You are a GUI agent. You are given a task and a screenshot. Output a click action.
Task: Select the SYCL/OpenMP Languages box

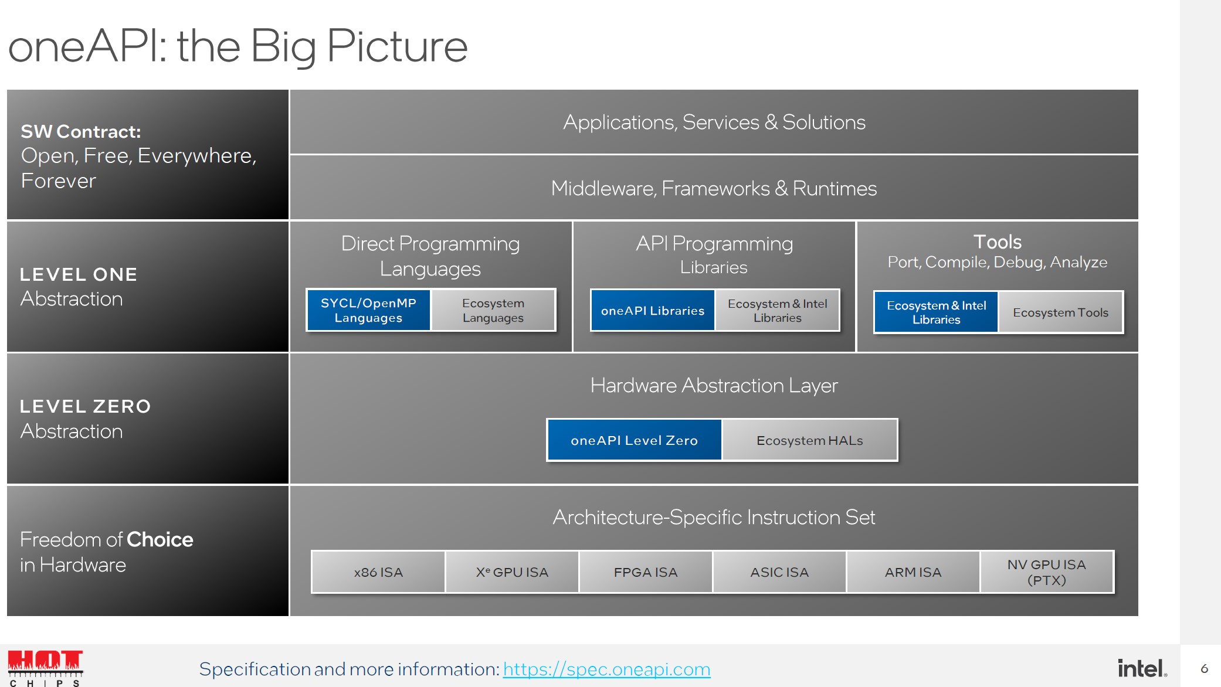[368, 310]
